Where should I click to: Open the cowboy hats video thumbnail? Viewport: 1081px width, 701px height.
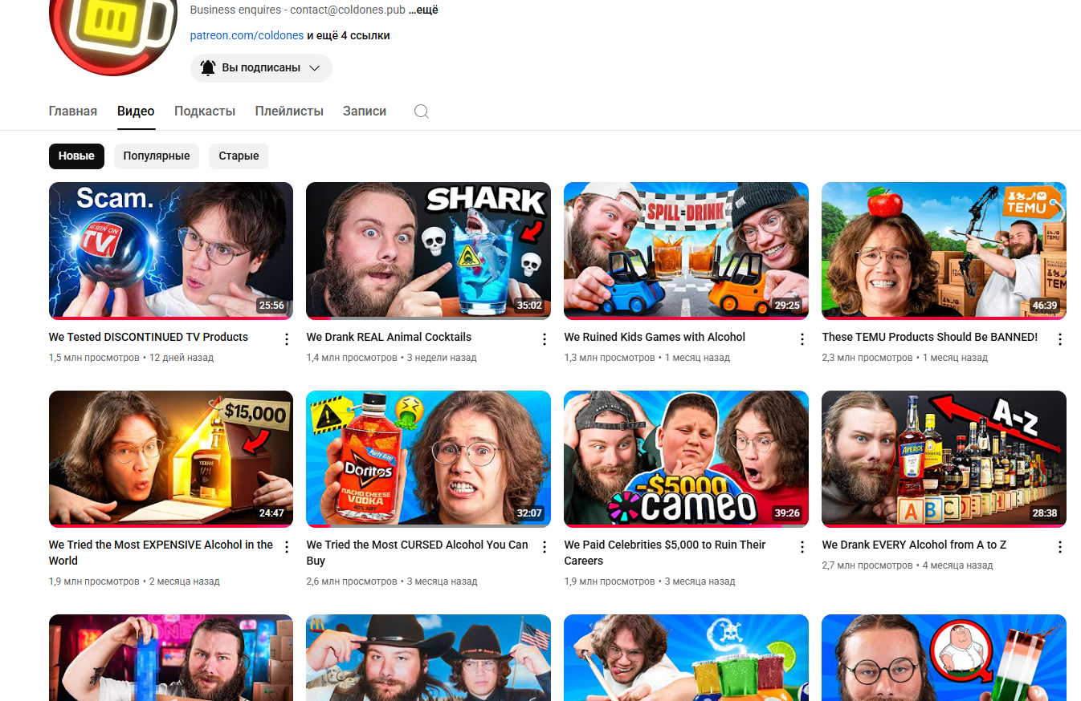tap(429, 658)
